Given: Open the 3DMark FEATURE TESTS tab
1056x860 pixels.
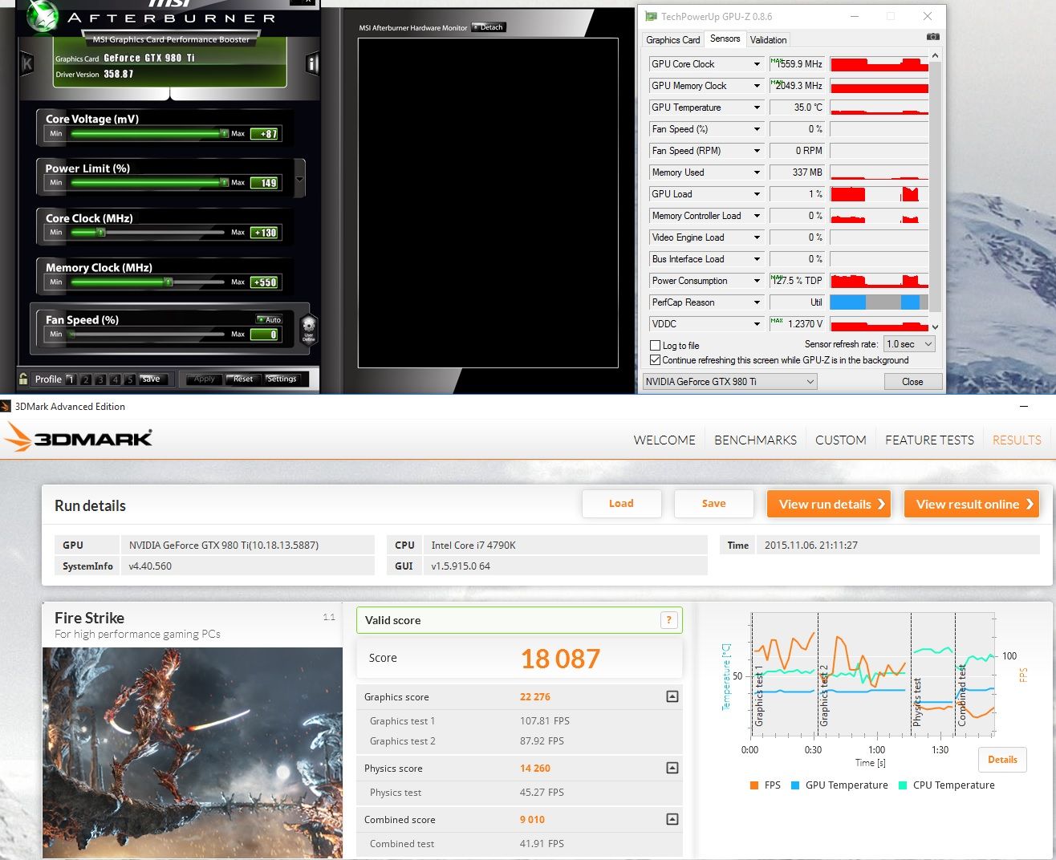Looking at the screenshot, I should pos(929,440).
